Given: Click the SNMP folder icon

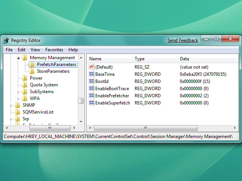Looking at the screenshot, I should pos(18,105).
